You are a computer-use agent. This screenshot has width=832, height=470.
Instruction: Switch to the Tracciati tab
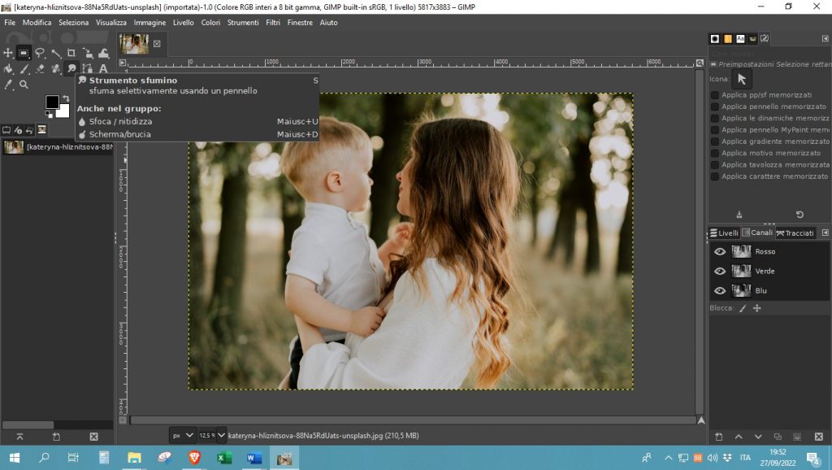[x=797, y=233]
